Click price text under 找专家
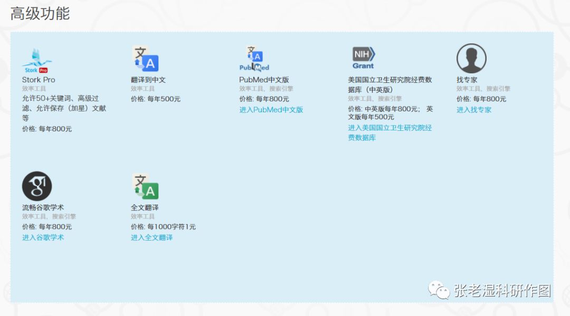The image size is (570, 316). pyautogui.click(x=481, y=99)
